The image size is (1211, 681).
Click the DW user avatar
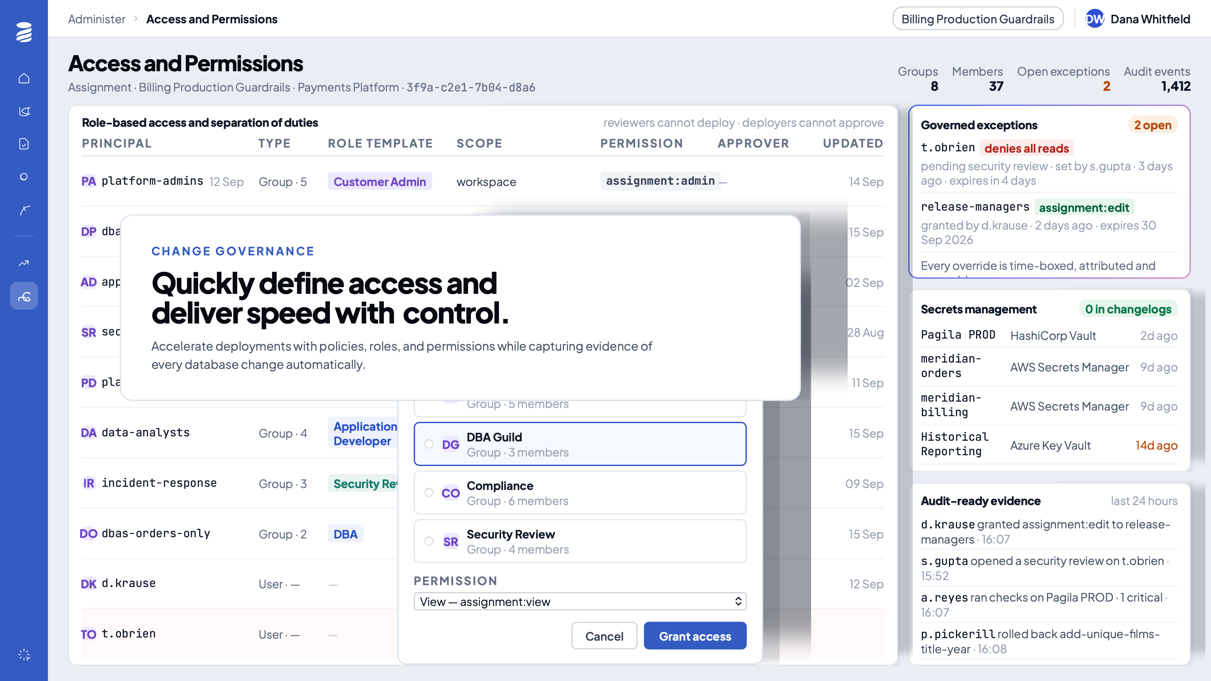1094,19
